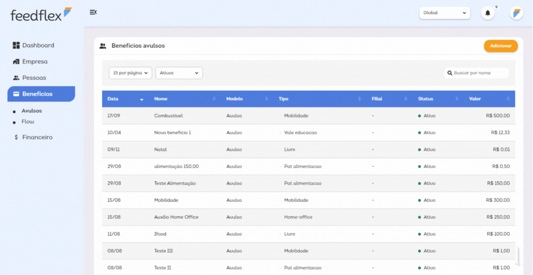533x275 pixels.
Task: Open the Global scope dropdown
Action: coord(444,13)
